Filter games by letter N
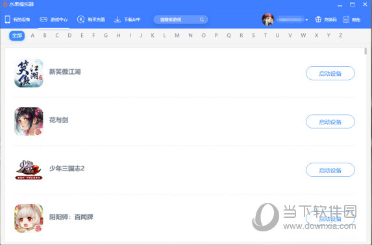The width and height of the screenshot is (372, 245). tap(190, 36)
